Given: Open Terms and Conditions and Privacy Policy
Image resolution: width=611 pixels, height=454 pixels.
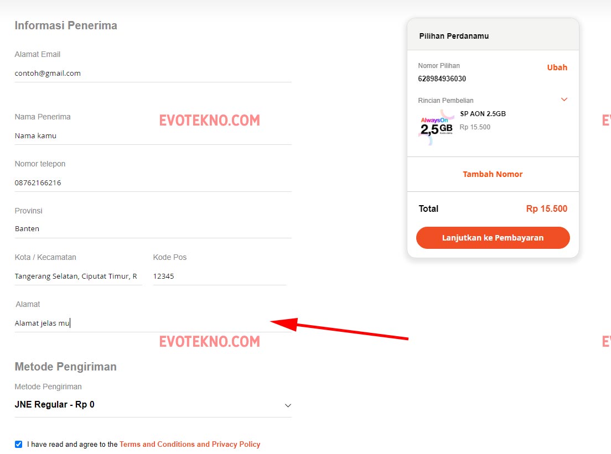Looking at the screenshot, I should point(190,444).
